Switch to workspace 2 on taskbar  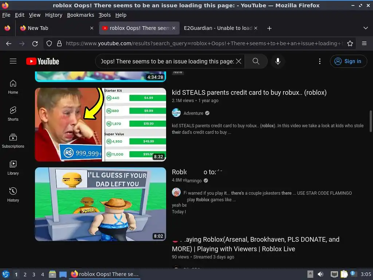[25, 275]
